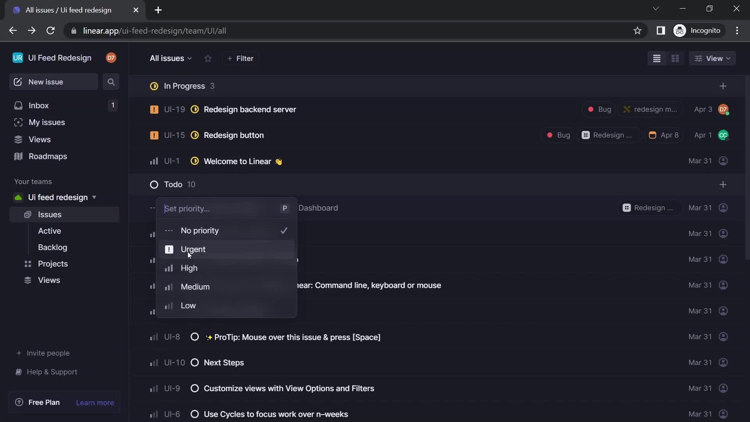Click the search icon in sidebar
Image resolution: width=750 pixels, height=422 pixels.
111,81
